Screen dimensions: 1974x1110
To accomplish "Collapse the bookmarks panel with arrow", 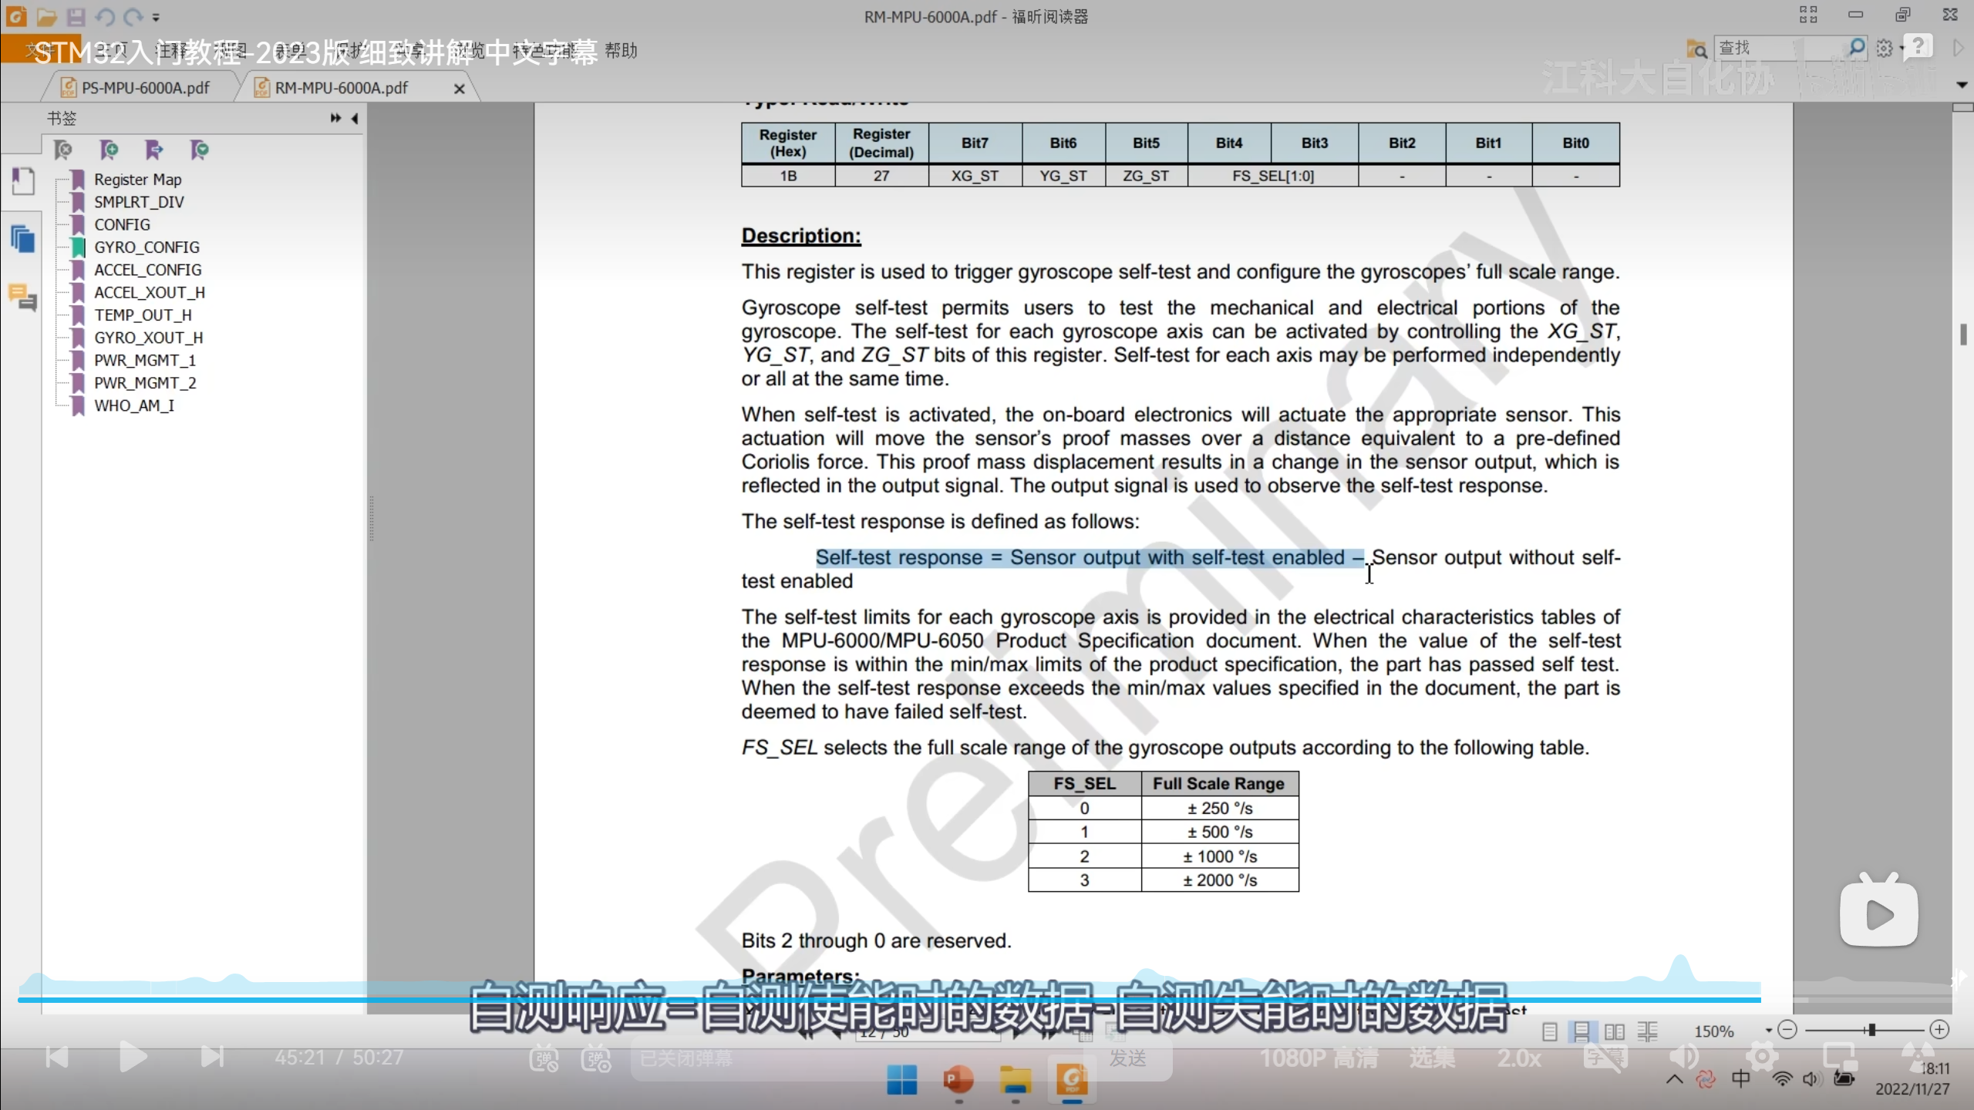I will (355, 118).
